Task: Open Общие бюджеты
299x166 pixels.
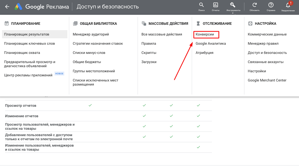Action: point(87,62)
